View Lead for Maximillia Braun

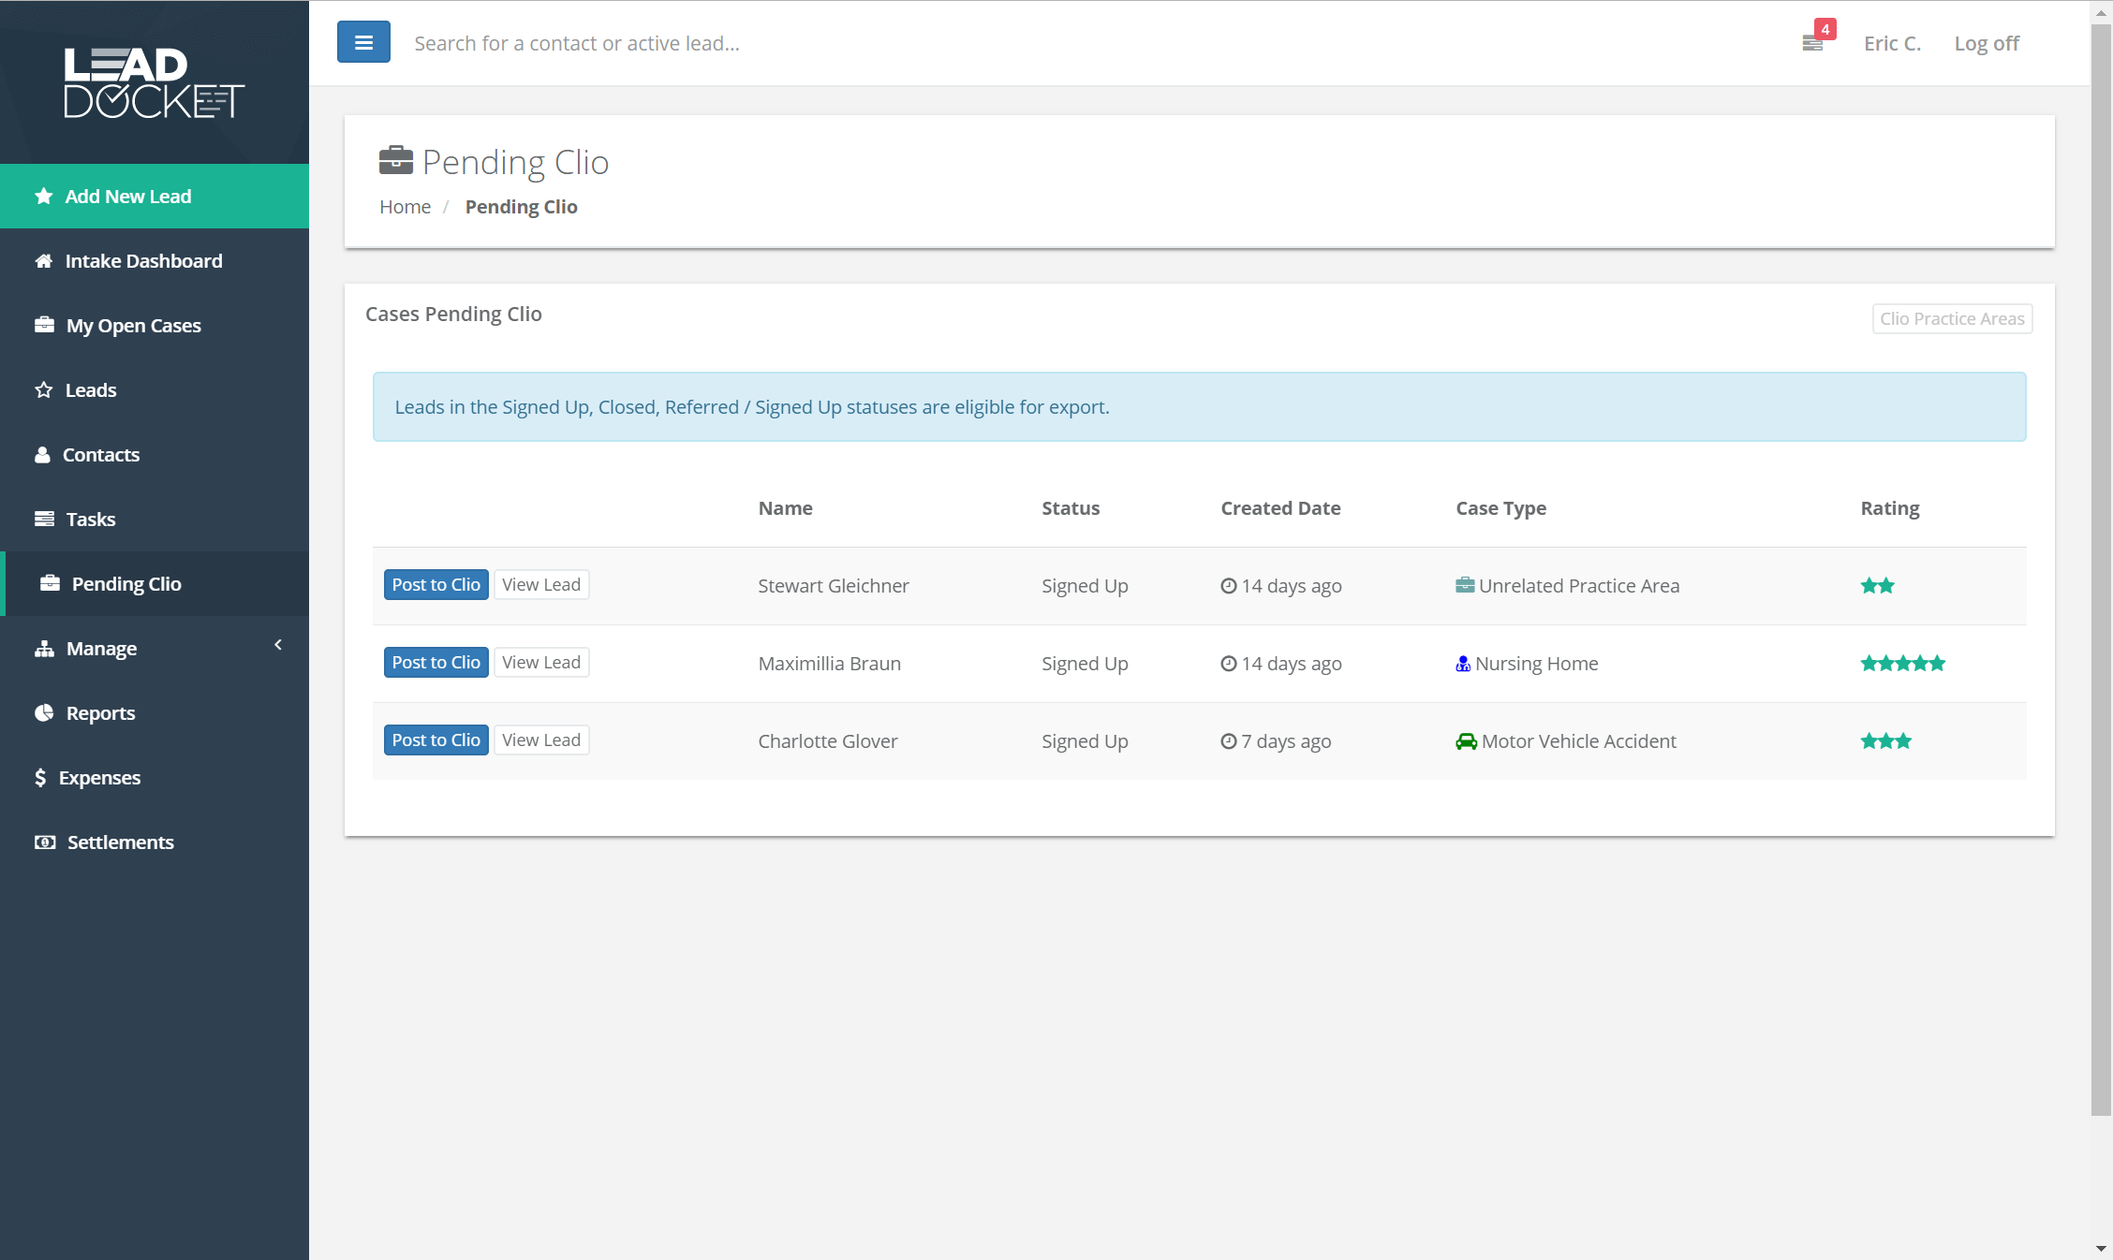[x=541, y=663]
